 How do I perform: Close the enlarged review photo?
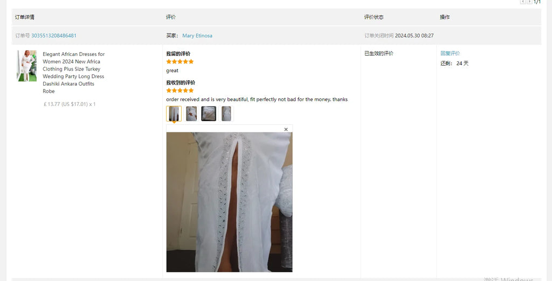pos(286,129)
